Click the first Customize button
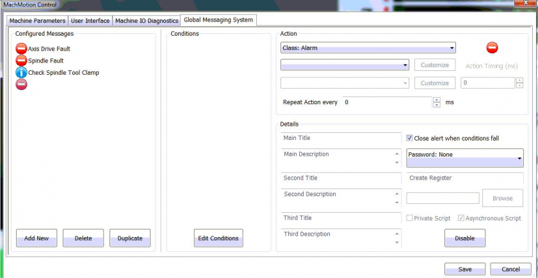 [435, 65]
